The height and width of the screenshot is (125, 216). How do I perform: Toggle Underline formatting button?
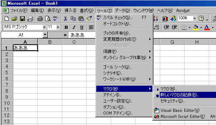82,27
